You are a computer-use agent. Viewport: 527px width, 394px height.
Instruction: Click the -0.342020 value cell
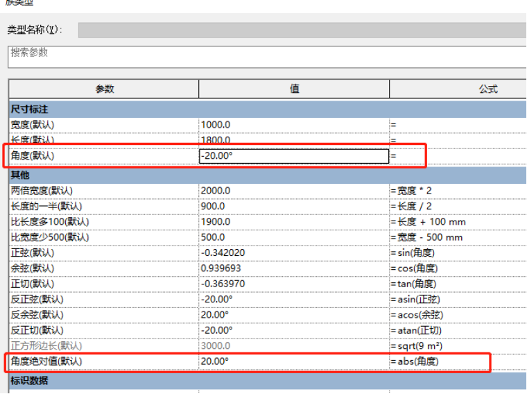294,252
